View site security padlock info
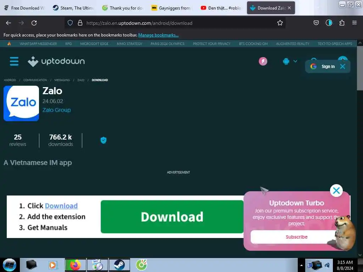The width and height of the screenshot is (363, 272). pyautogui.click(x=80, y=23)
